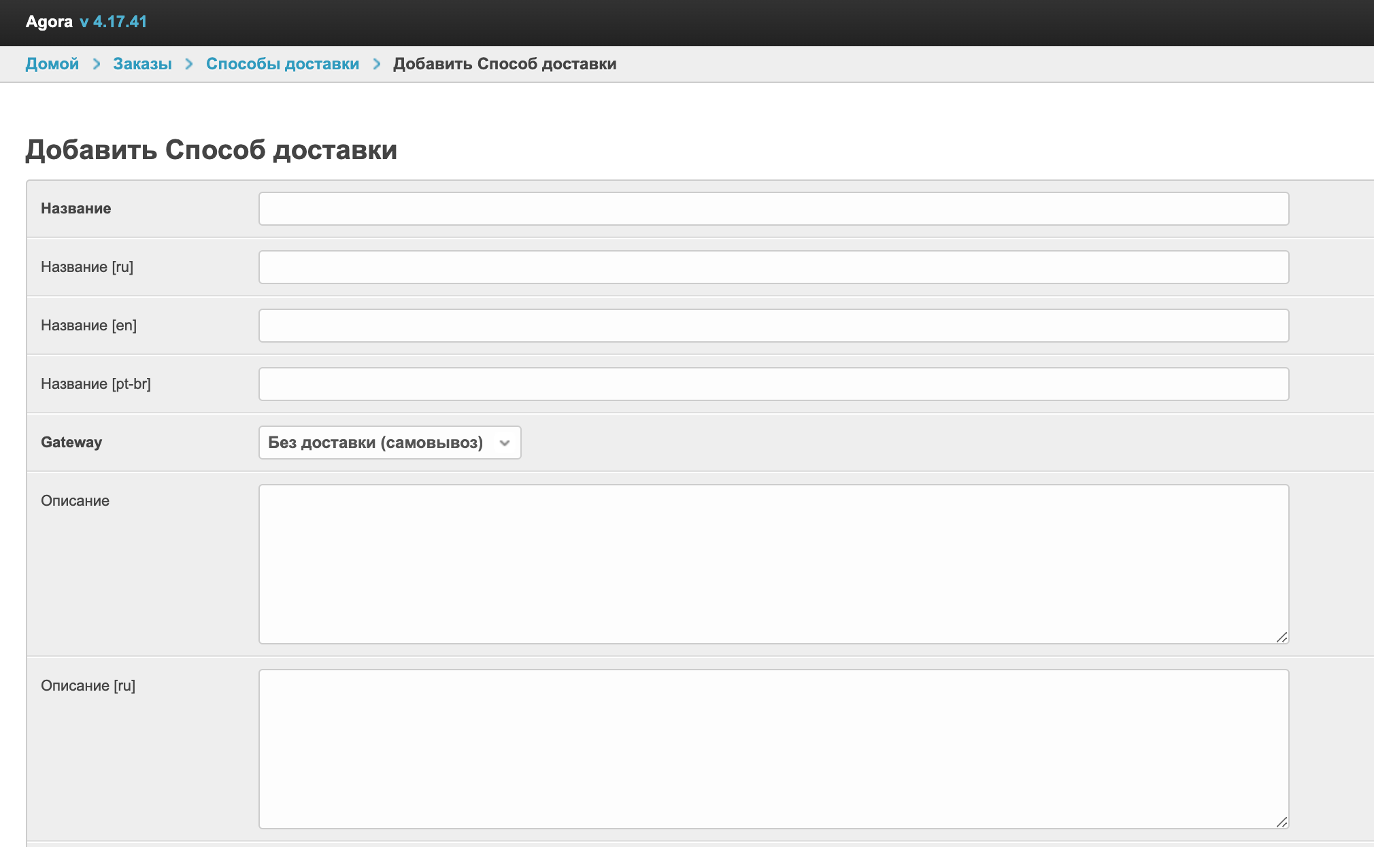Click resize handle of Описание [ru] textarea
The height and width of the screenshot is (847, 1374).
click(x=1281, y=822)
